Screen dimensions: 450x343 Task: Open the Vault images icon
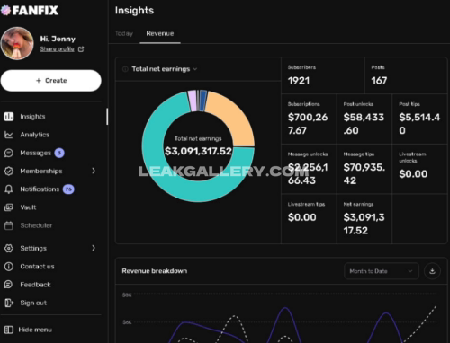pos(9,207)
